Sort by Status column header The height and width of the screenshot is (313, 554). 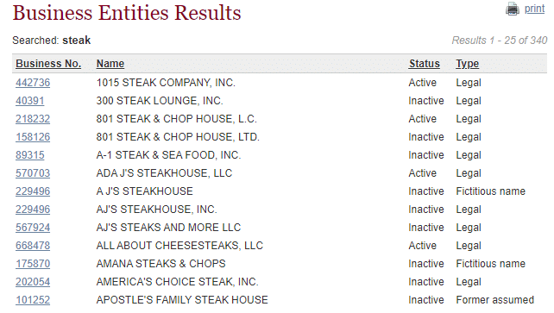425,64
